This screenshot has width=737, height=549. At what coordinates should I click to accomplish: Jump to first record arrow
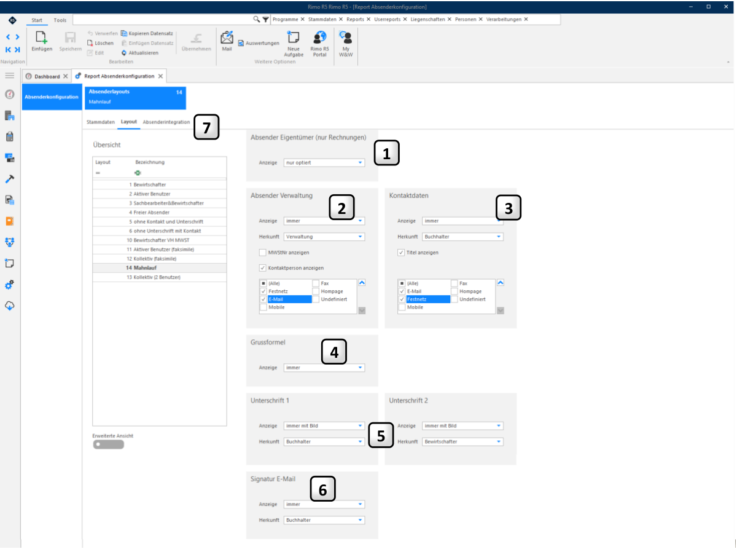click(9, 49)
